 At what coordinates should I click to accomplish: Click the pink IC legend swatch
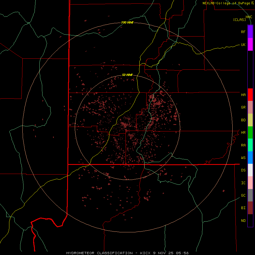[x=250, y=183]
